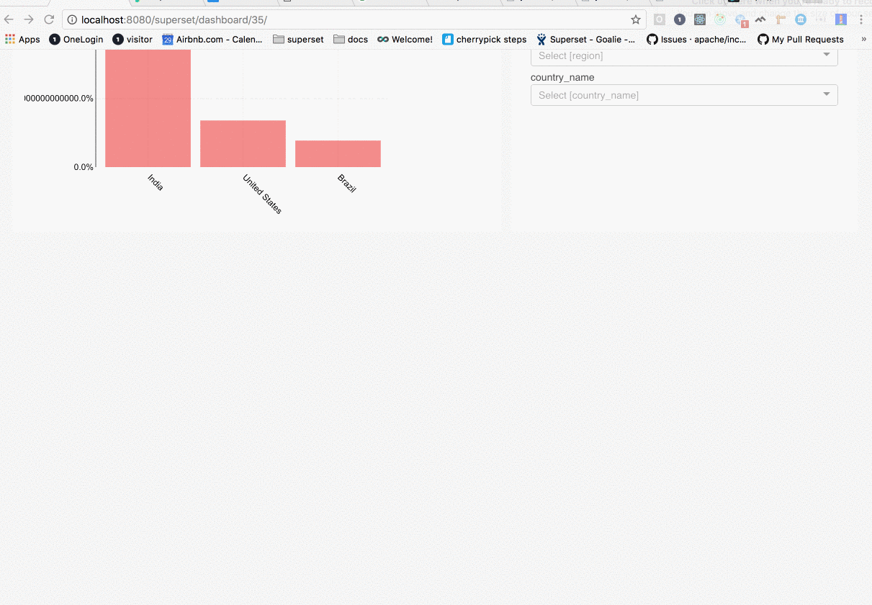
Task: Click the United States axis label
Action: (262, 194)
